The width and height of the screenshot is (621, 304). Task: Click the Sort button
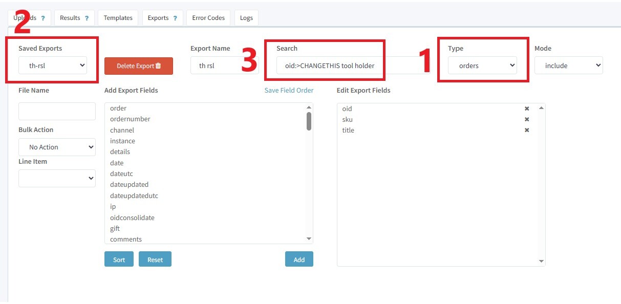pos(119,259)
